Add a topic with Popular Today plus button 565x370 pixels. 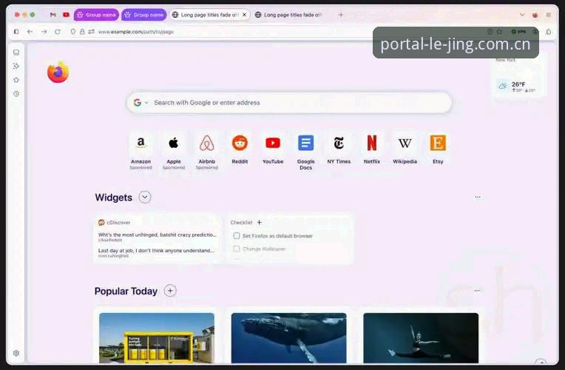pos(170,291)
